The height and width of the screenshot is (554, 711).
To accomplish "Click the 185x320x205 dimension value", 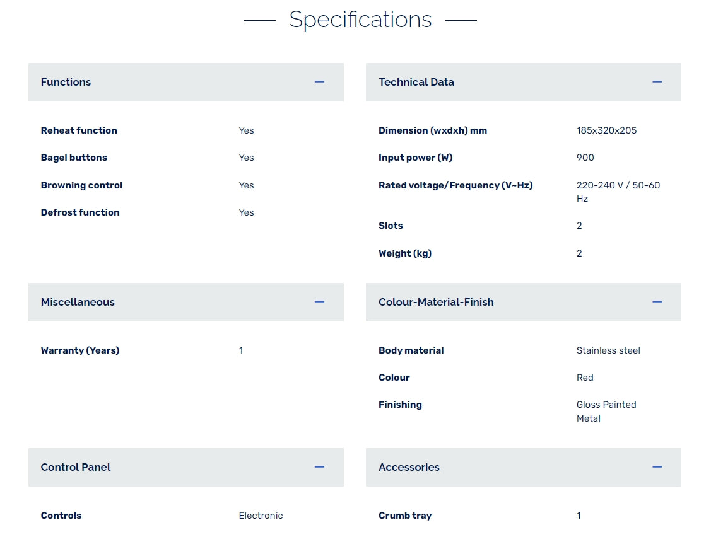I will [x=606, y=130].
